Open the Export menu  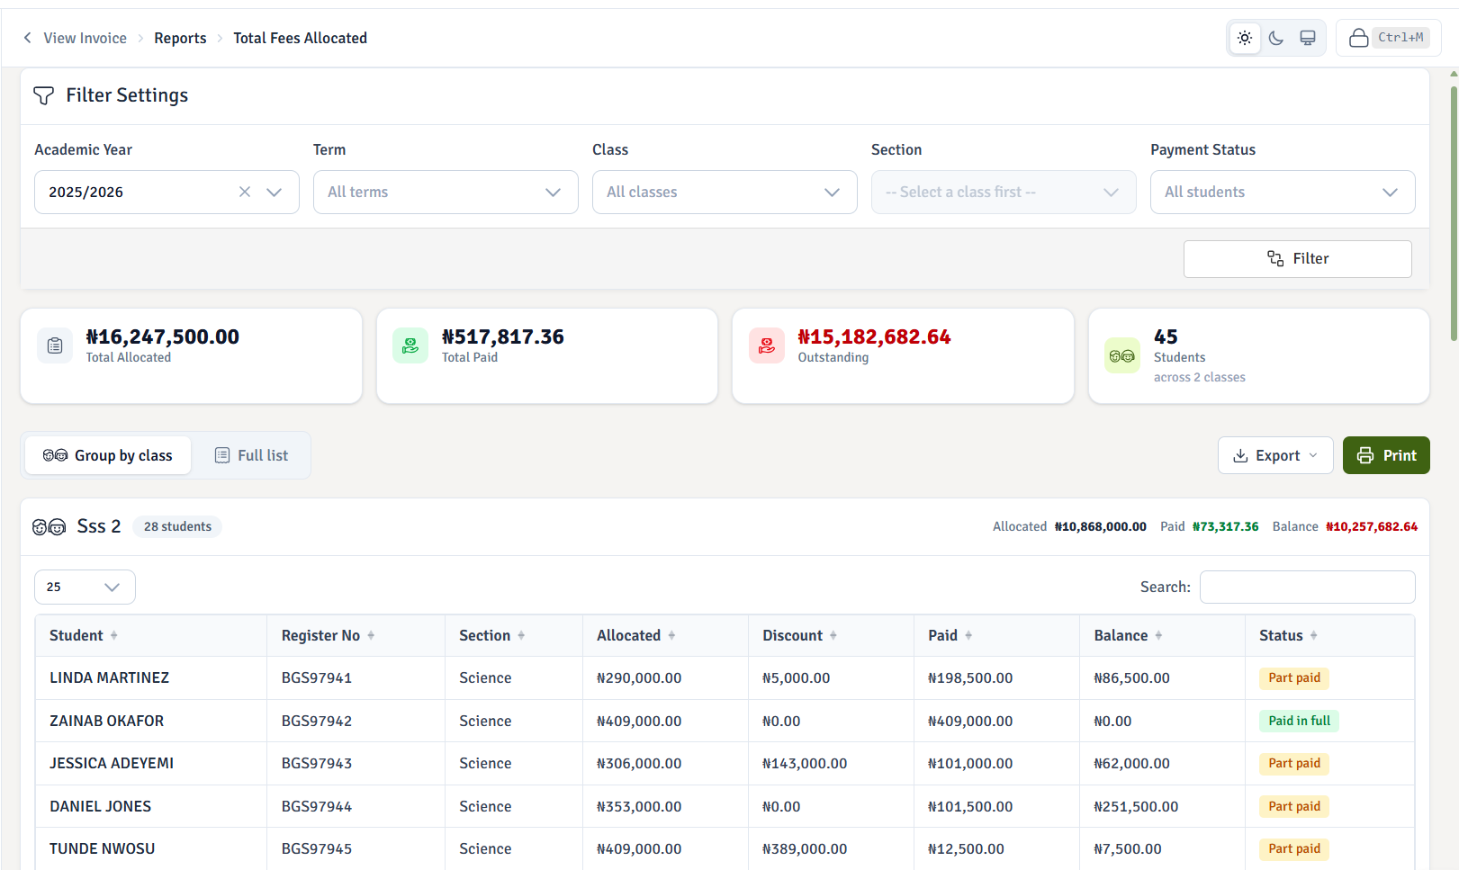coord(1275,455)
